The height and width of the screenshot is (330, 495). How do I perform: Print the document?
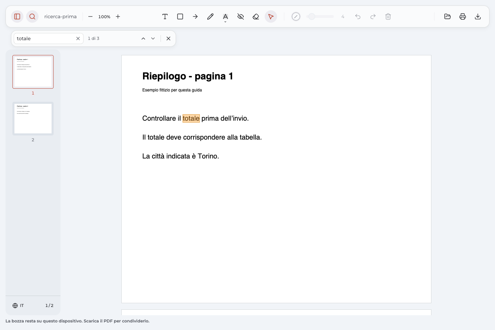click(x=463, y=16)
